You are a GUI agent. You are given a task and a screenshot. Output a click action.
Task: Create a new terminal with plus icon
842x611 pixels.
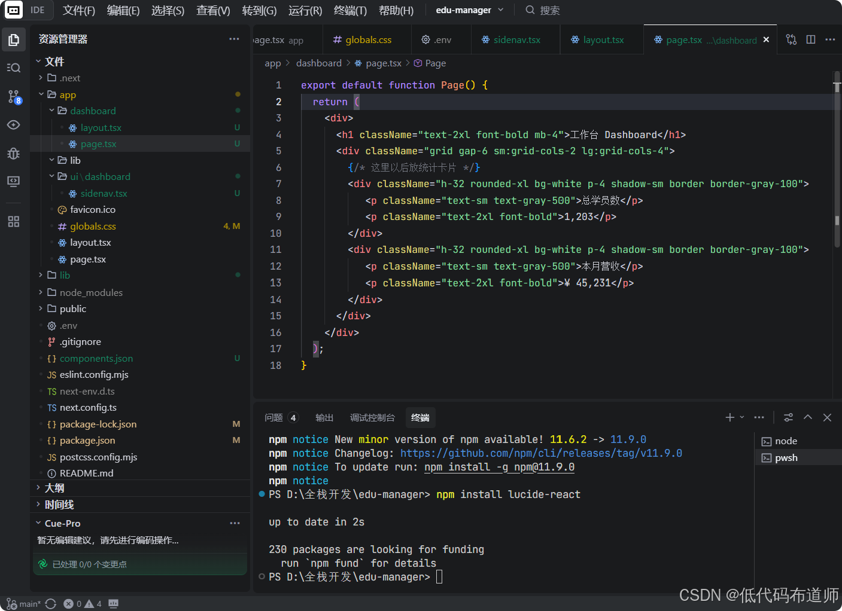(x=729, y=417)
